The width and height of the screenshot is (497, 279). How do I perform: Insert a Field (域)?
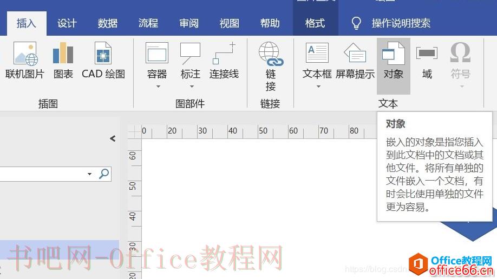[x=427, y=60]
